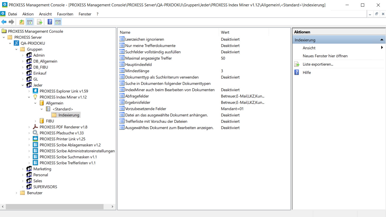Select the Indexierung tree folder
This screenshot has width=386, height=217.
[x=69, y=115]
